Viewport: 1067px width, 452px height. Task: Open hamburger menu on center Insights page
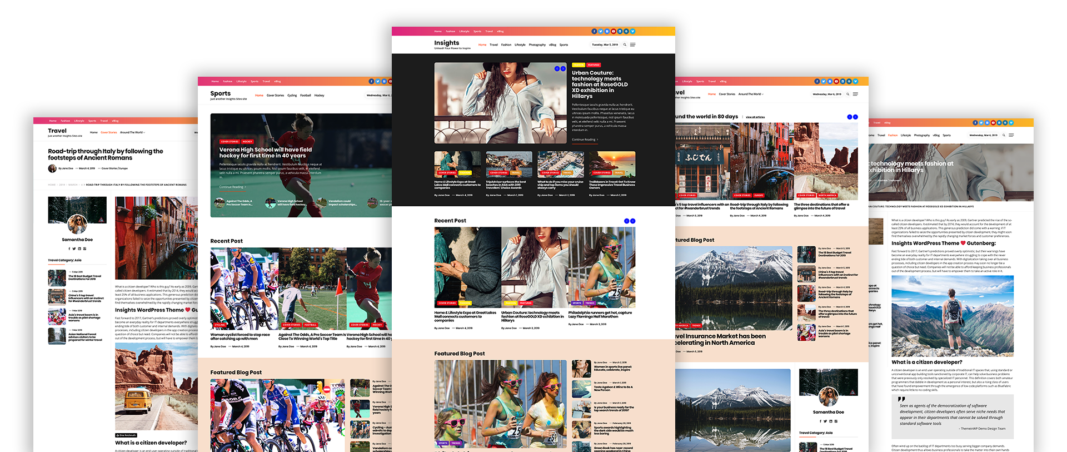632,44
